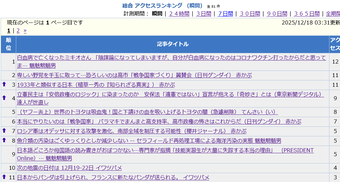Select the 3日間 period link
340x182 pixels.
(204, 14)
